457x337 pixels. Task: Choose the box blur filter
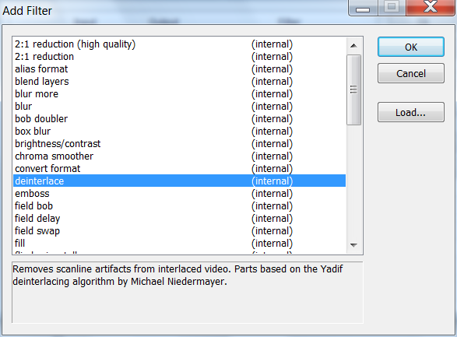[180, 132]
